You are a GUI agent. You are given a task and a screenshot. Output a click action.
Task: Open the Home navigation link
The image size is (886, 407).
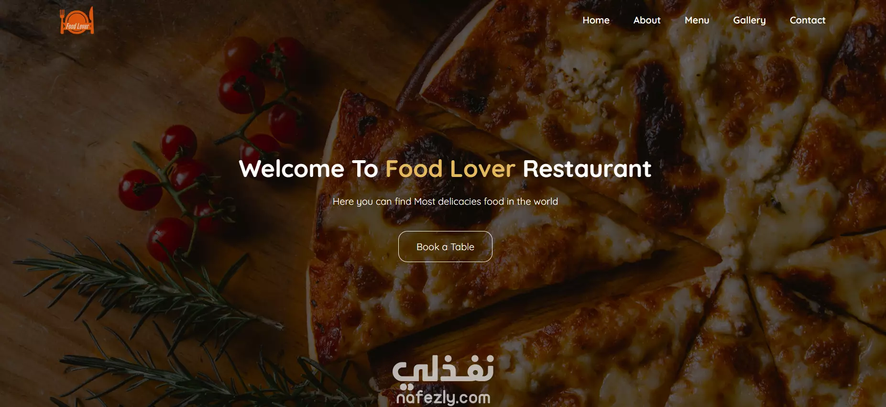tap(596, 20)
